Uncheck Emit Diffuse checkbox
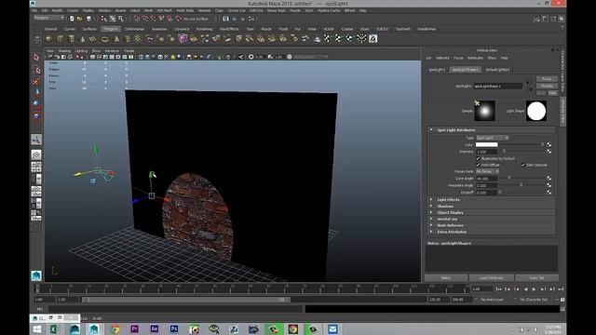 point(478,165)
